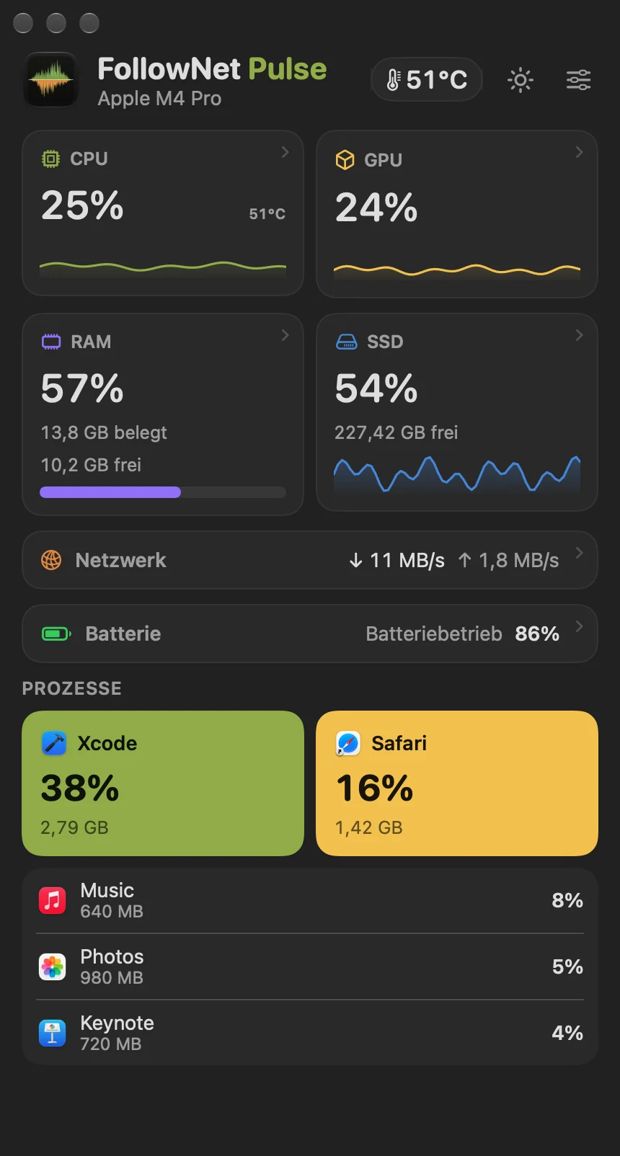The image size is (620, 1156).
Task: Click the GPU cube icon
Action: tap(345, 160)
